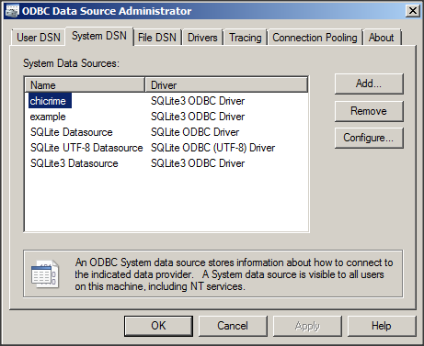Click the data source info icon
The image size is (424, 346).
[x=45, y=274]
